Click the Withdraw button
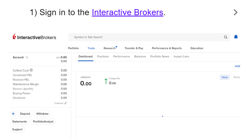246x139 pixels. click(x=42, y=114)
